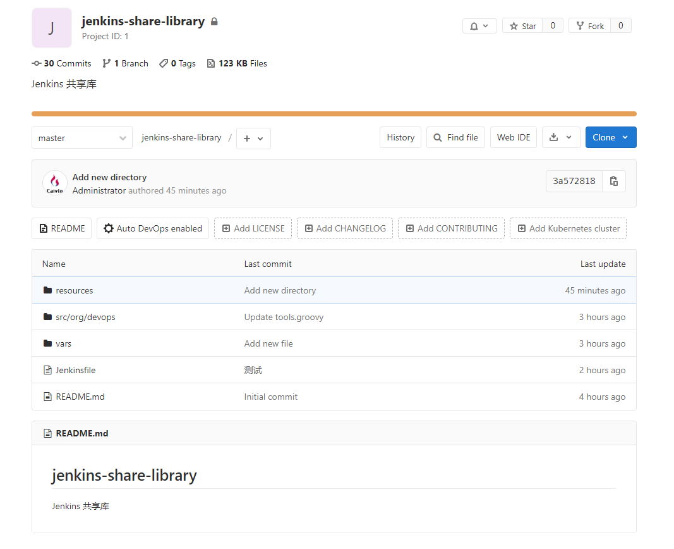Click '45 minutes ago' in resources row
The width and height of the screenshot is (674, 549).
point(595,291)
